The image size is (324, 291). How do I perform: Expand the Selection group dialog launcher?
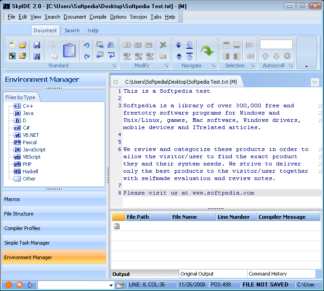click(x=253, y=66)
